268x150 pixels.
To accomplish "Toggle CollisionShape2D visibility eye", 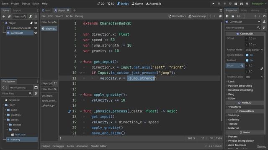I will point(36,28).
